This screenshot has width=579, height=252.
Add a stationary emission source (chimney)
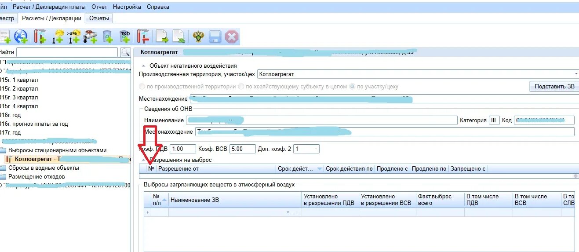[x=40, y=37]
